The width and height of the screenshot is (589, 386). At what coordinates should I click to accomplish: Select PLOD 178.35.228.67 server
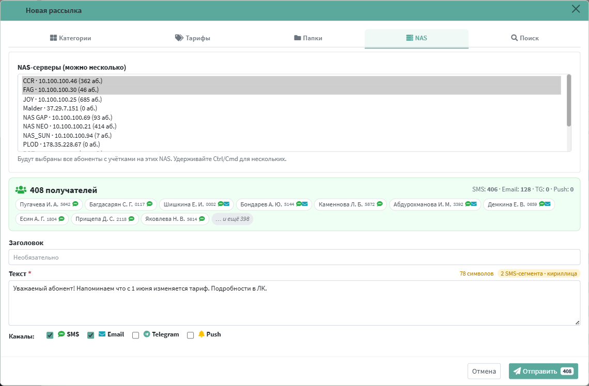click(291, 144)
